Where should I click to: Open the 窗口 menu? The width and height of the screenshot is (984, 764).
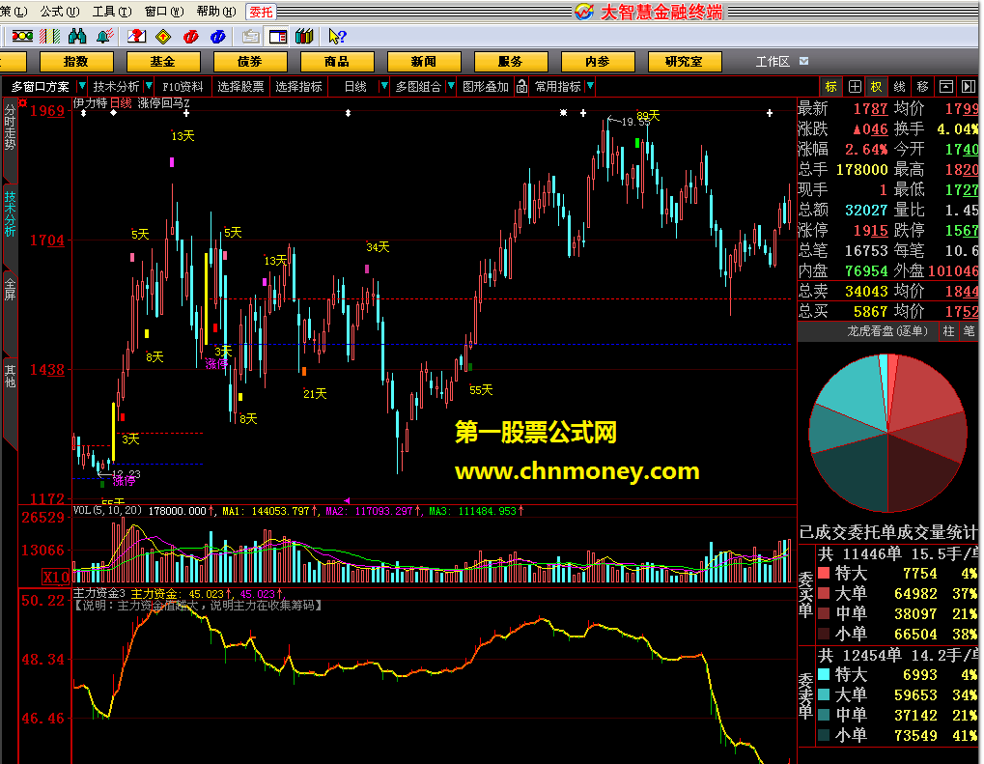click(164, 12)
